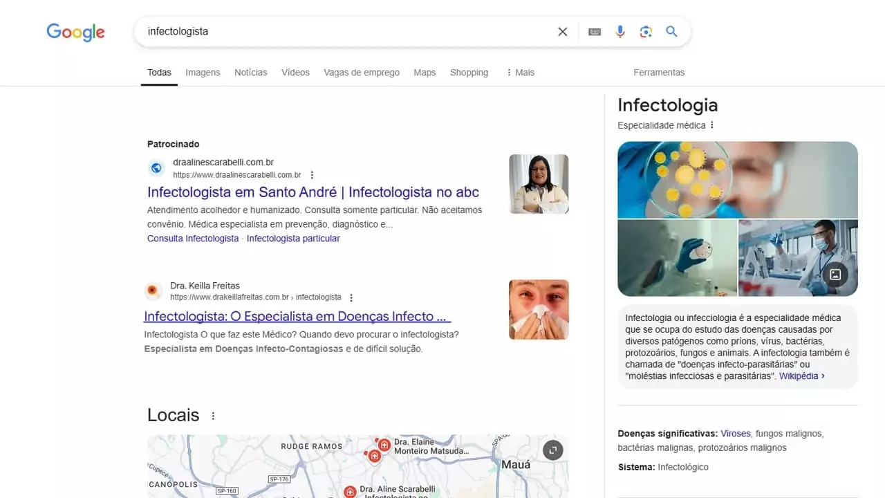Open the Viroses link under Doenças significativas
The height and width of the screenshot is (498, 885).
point(736,434)
